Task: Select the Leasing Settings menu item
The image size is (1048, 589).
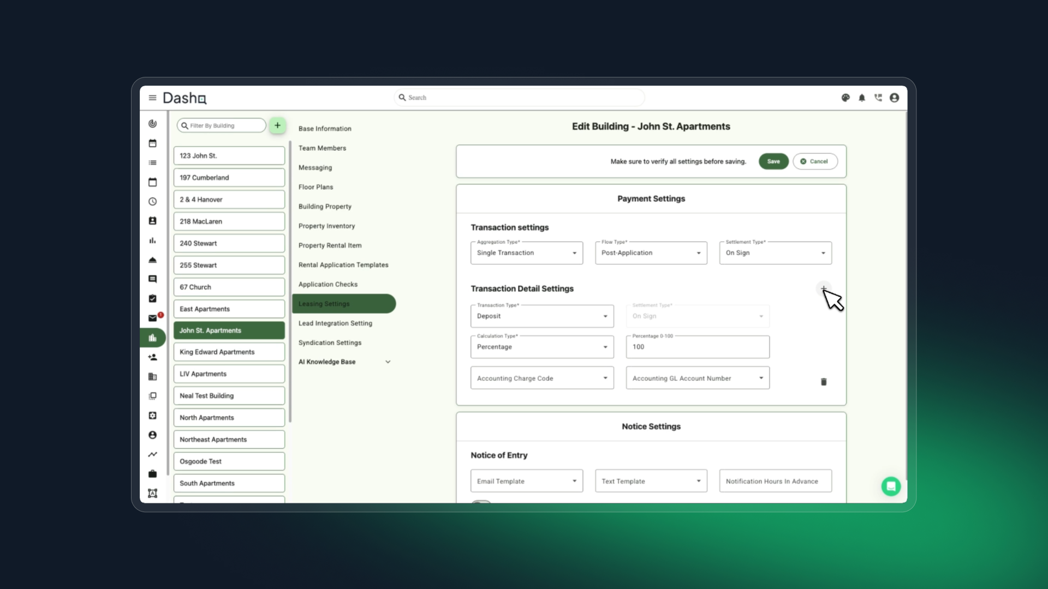Action: click(344, 304)
